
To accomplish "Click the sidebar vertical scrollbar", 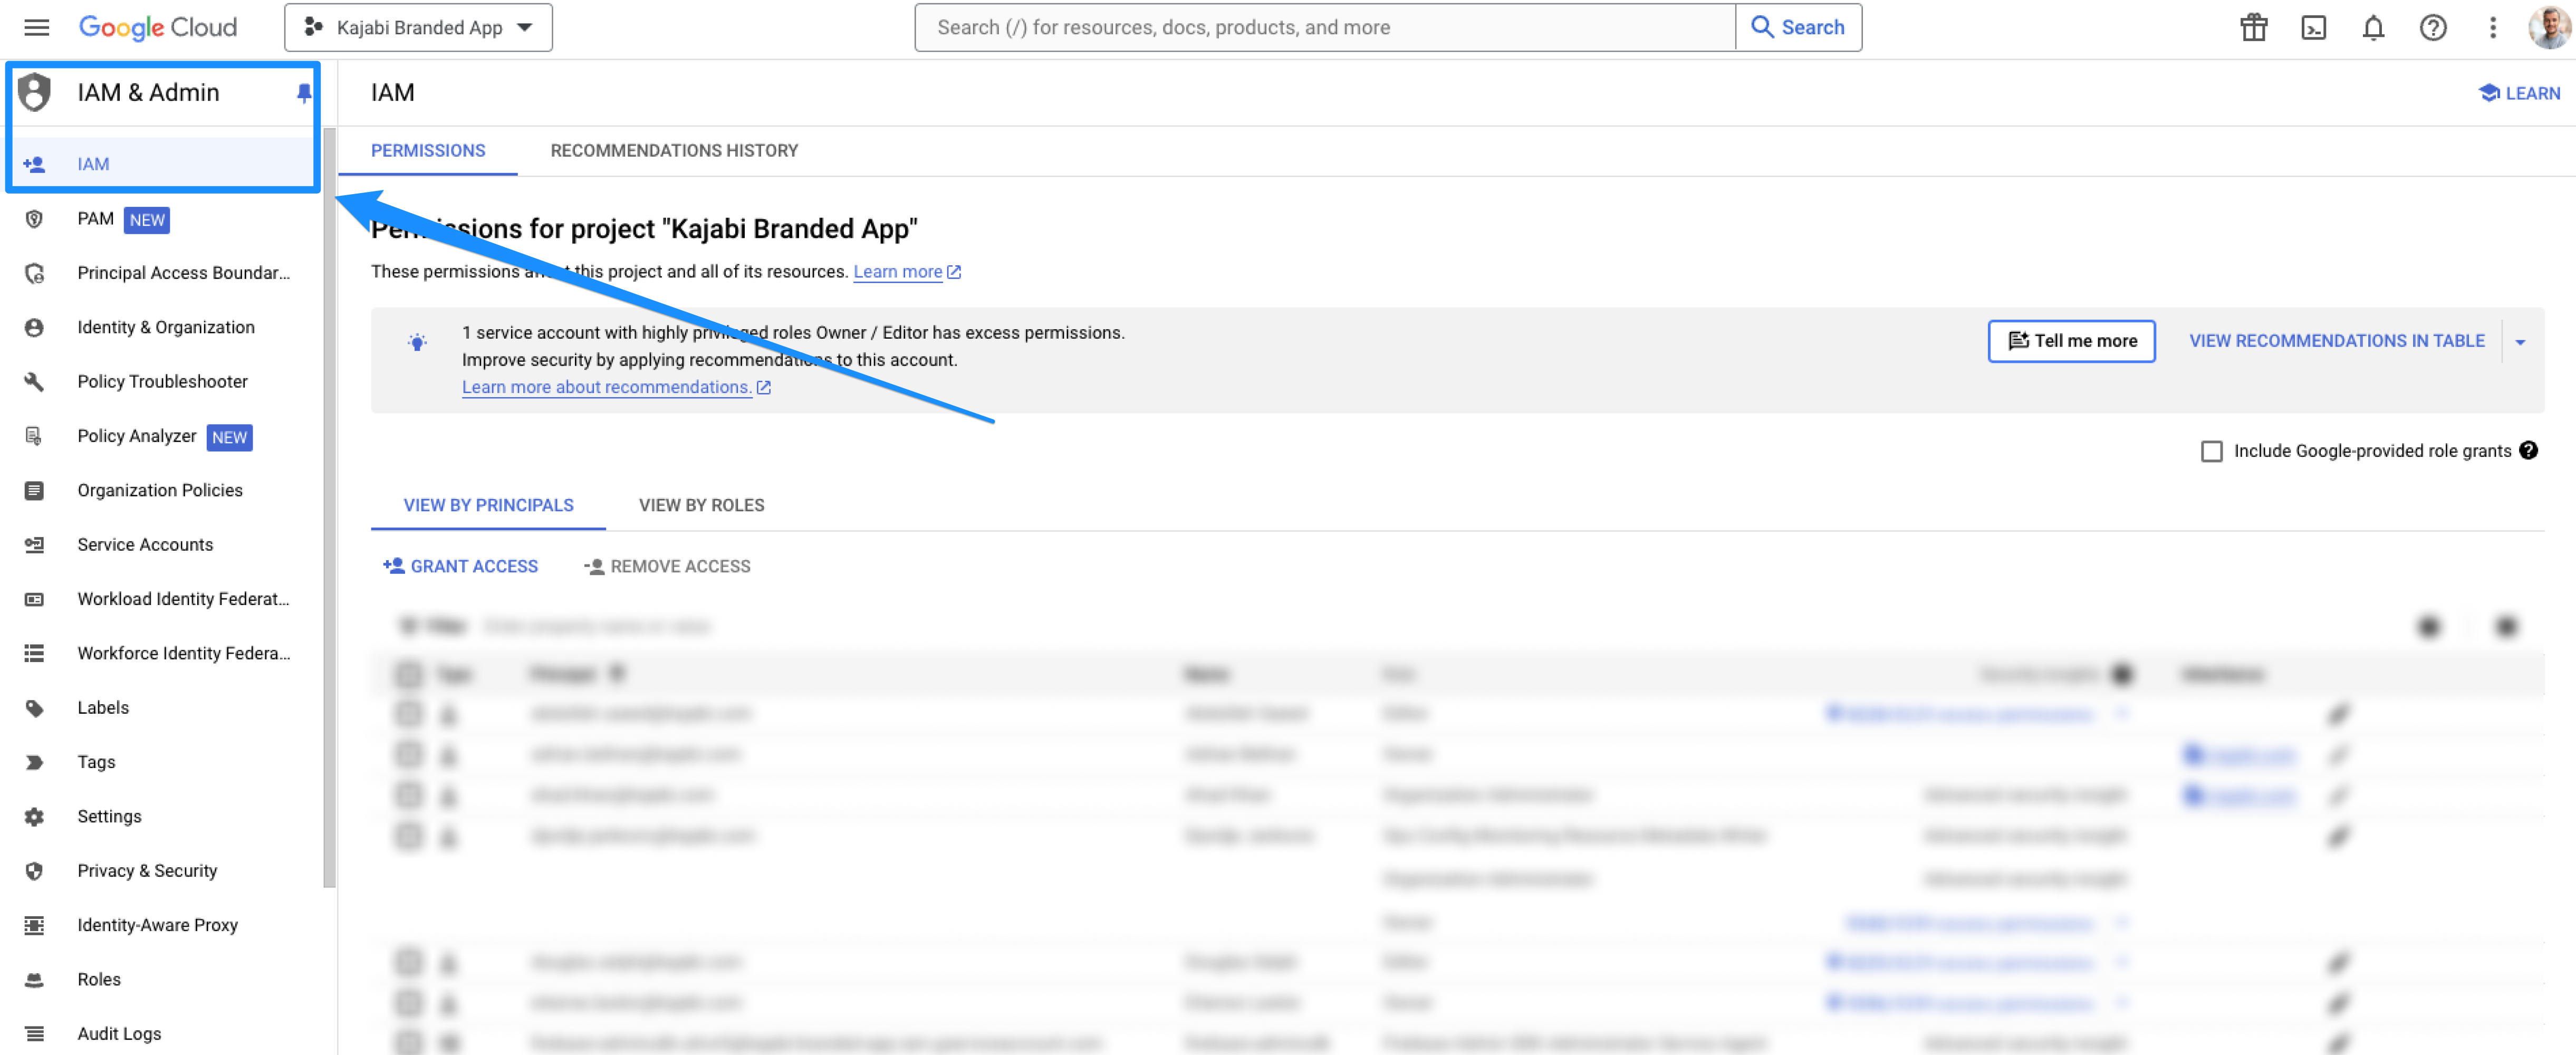I will 329,500.
